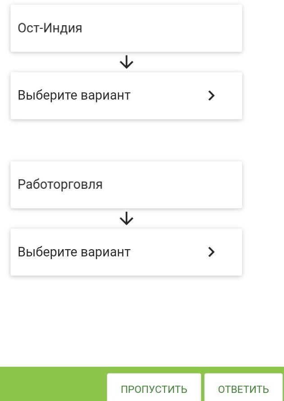Open the answer dropdown under Ост-Индия
This screenshot has height=401, width=284.
coord(126,96)
